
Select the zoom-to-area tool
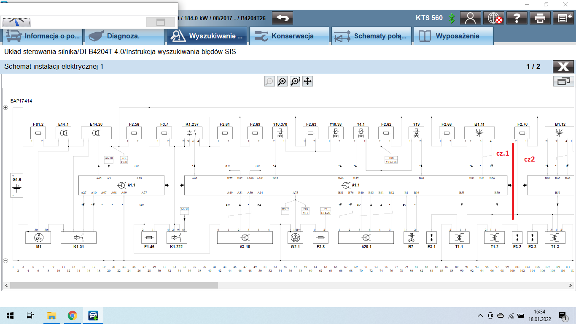point(295,81)
